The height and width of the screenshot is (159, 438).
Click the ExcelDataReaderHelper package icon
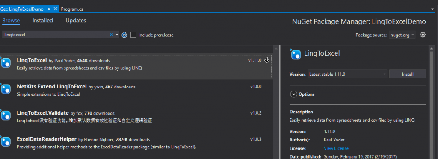click(6, 141)
